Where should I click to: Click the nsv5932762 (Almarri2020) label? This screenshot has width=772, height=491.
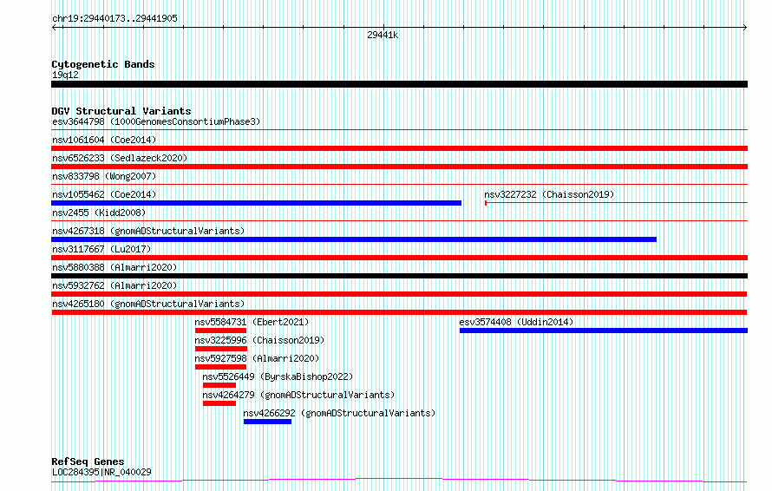114,285
